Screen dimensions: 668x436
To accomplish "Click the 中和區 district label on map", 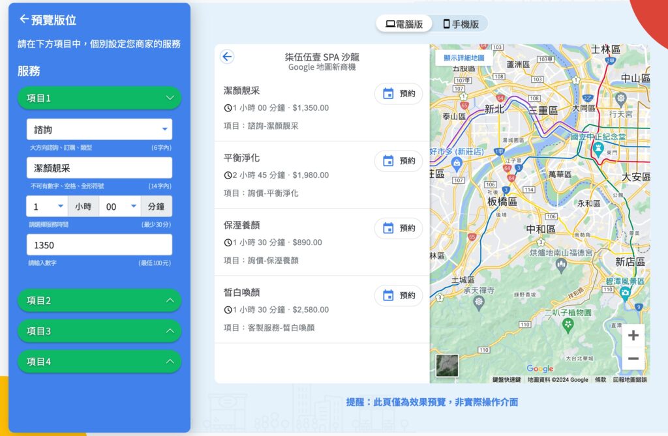I will click(x=541, y=229).
